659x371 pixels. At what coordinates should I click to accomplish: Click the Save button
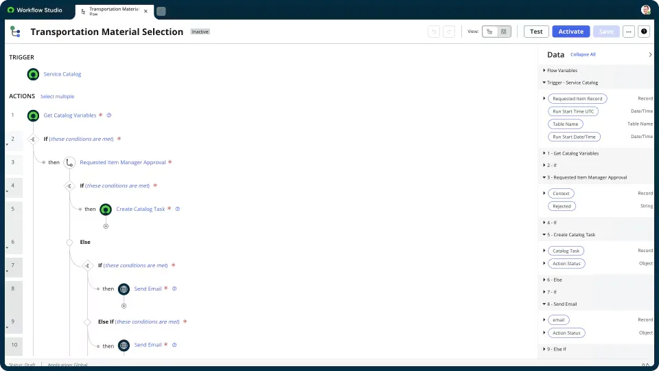coord(606,32)
